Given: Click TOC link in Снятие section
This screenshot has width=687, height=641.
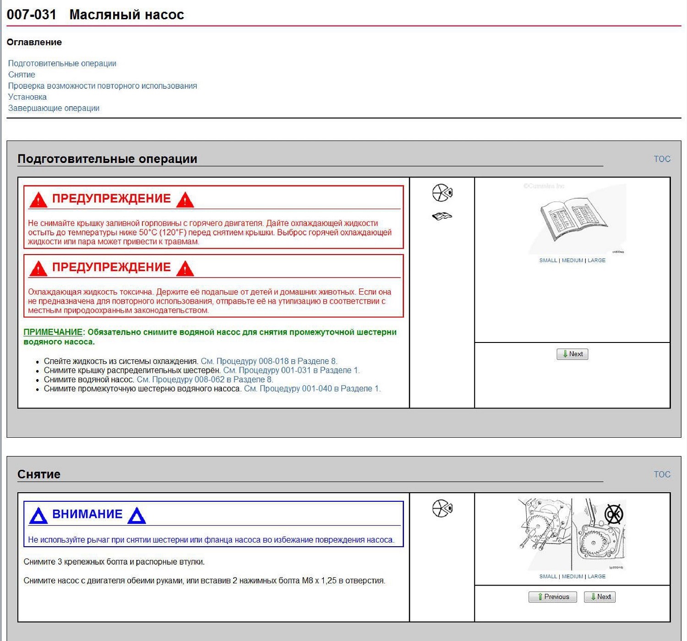Looking at the screenshot, I should pos(662,474).
